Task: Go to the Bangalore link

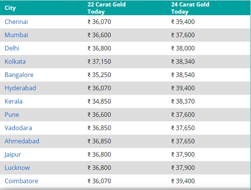Action: point(19,75)
